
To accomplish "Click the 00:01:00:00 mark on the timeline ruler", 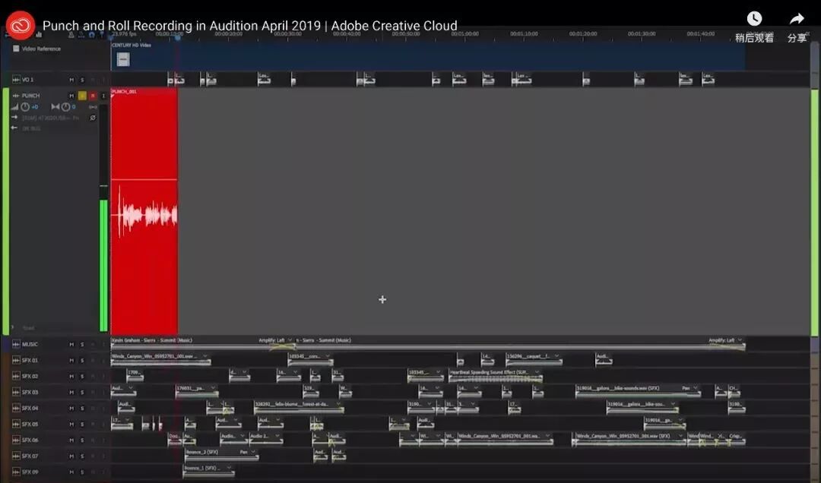I will [x=465, y=33].
